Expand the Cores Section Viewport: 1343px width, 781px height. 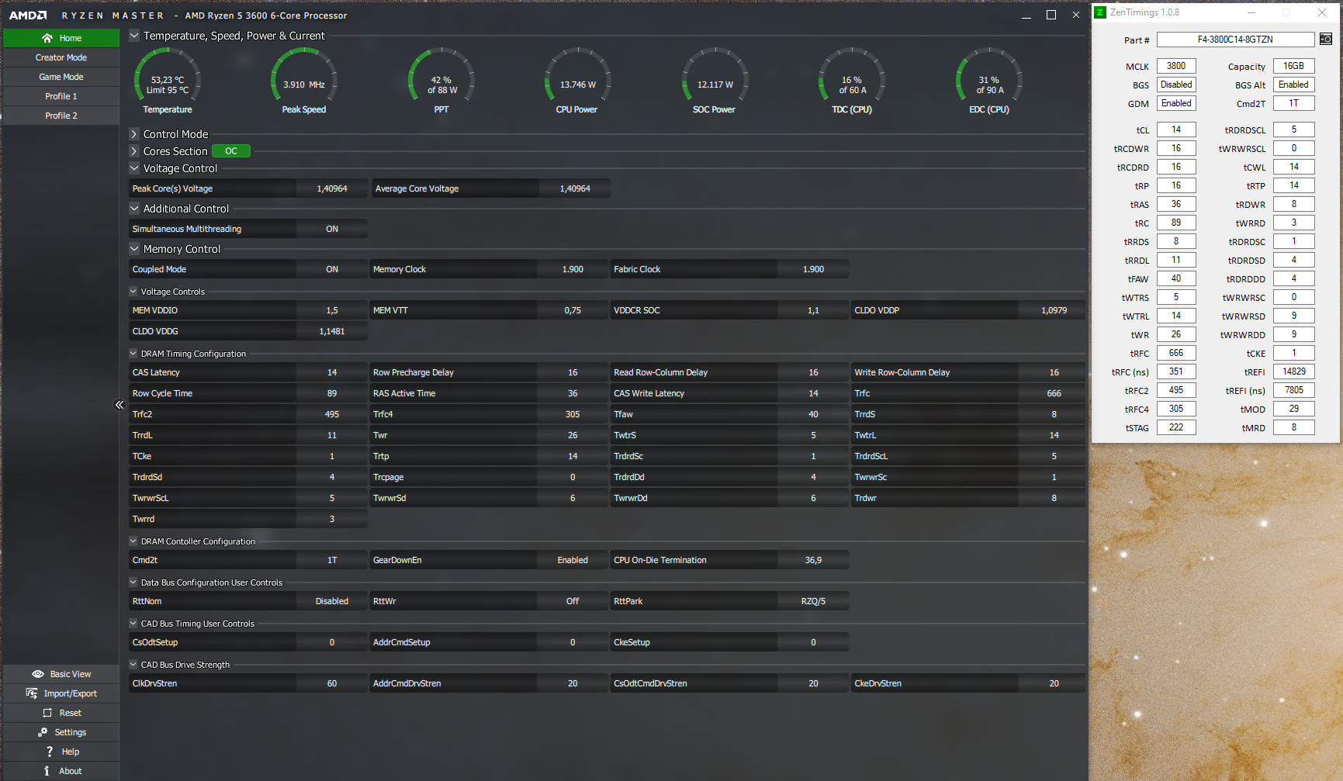coord(134,151)
